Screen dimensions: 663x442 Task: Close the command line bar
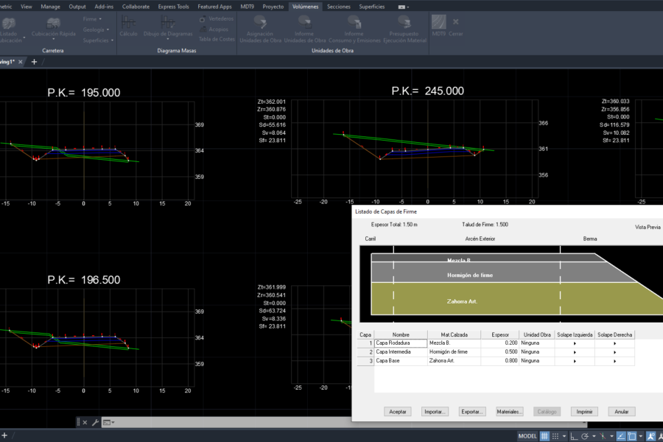(x=85, y=422)
